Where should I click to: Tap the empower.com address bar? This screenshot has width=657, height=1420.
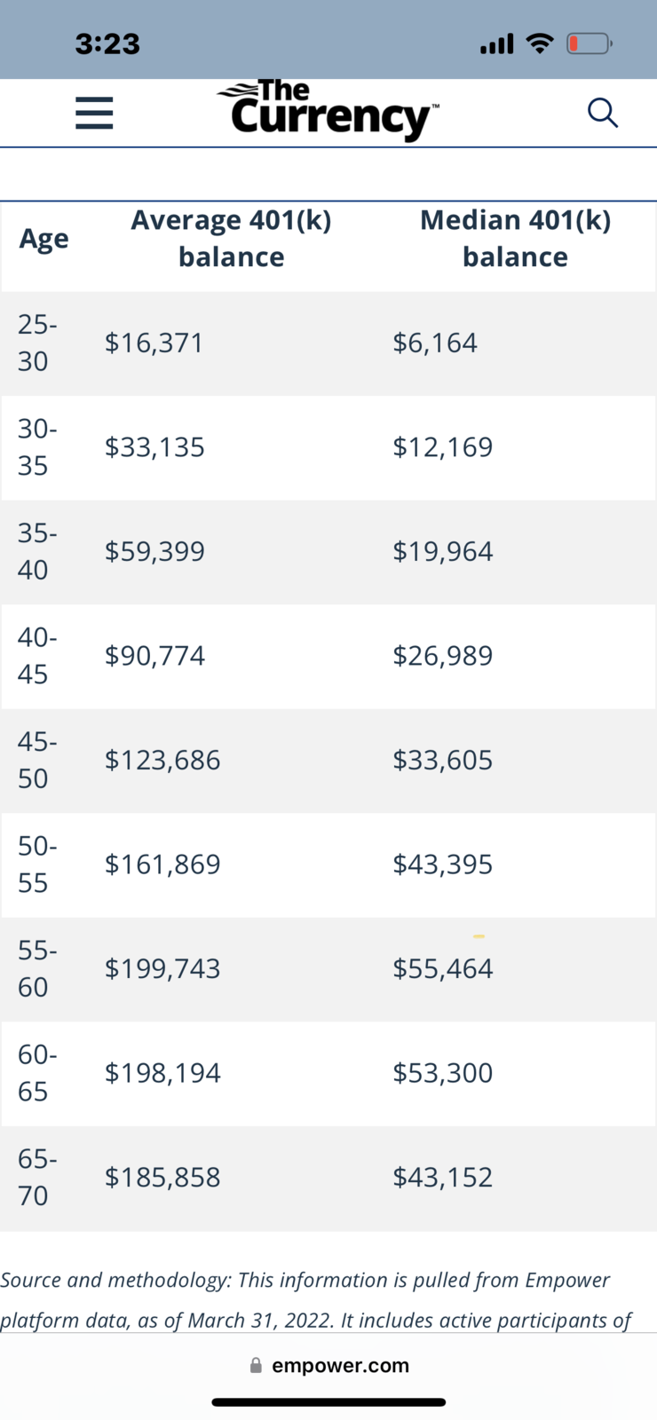tap(328, 1365)
